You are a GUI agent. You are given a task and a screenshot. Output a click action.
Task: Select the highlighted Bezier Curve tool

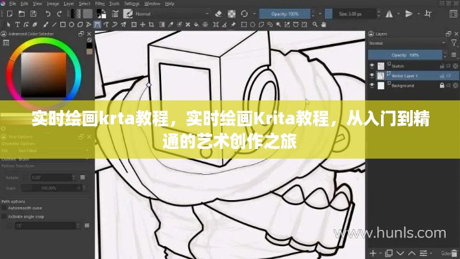(x=98, y=25)
